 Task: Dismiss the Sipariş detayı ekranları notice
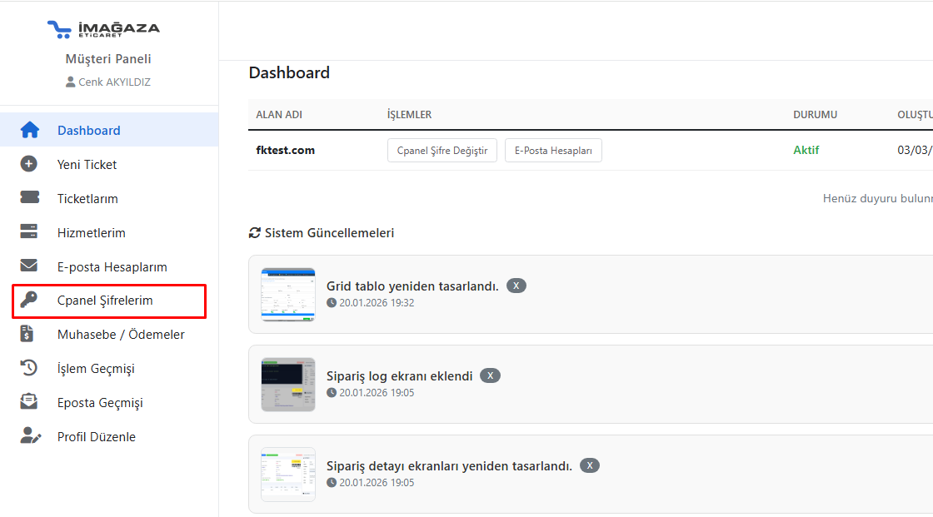[x=590, y=465]
